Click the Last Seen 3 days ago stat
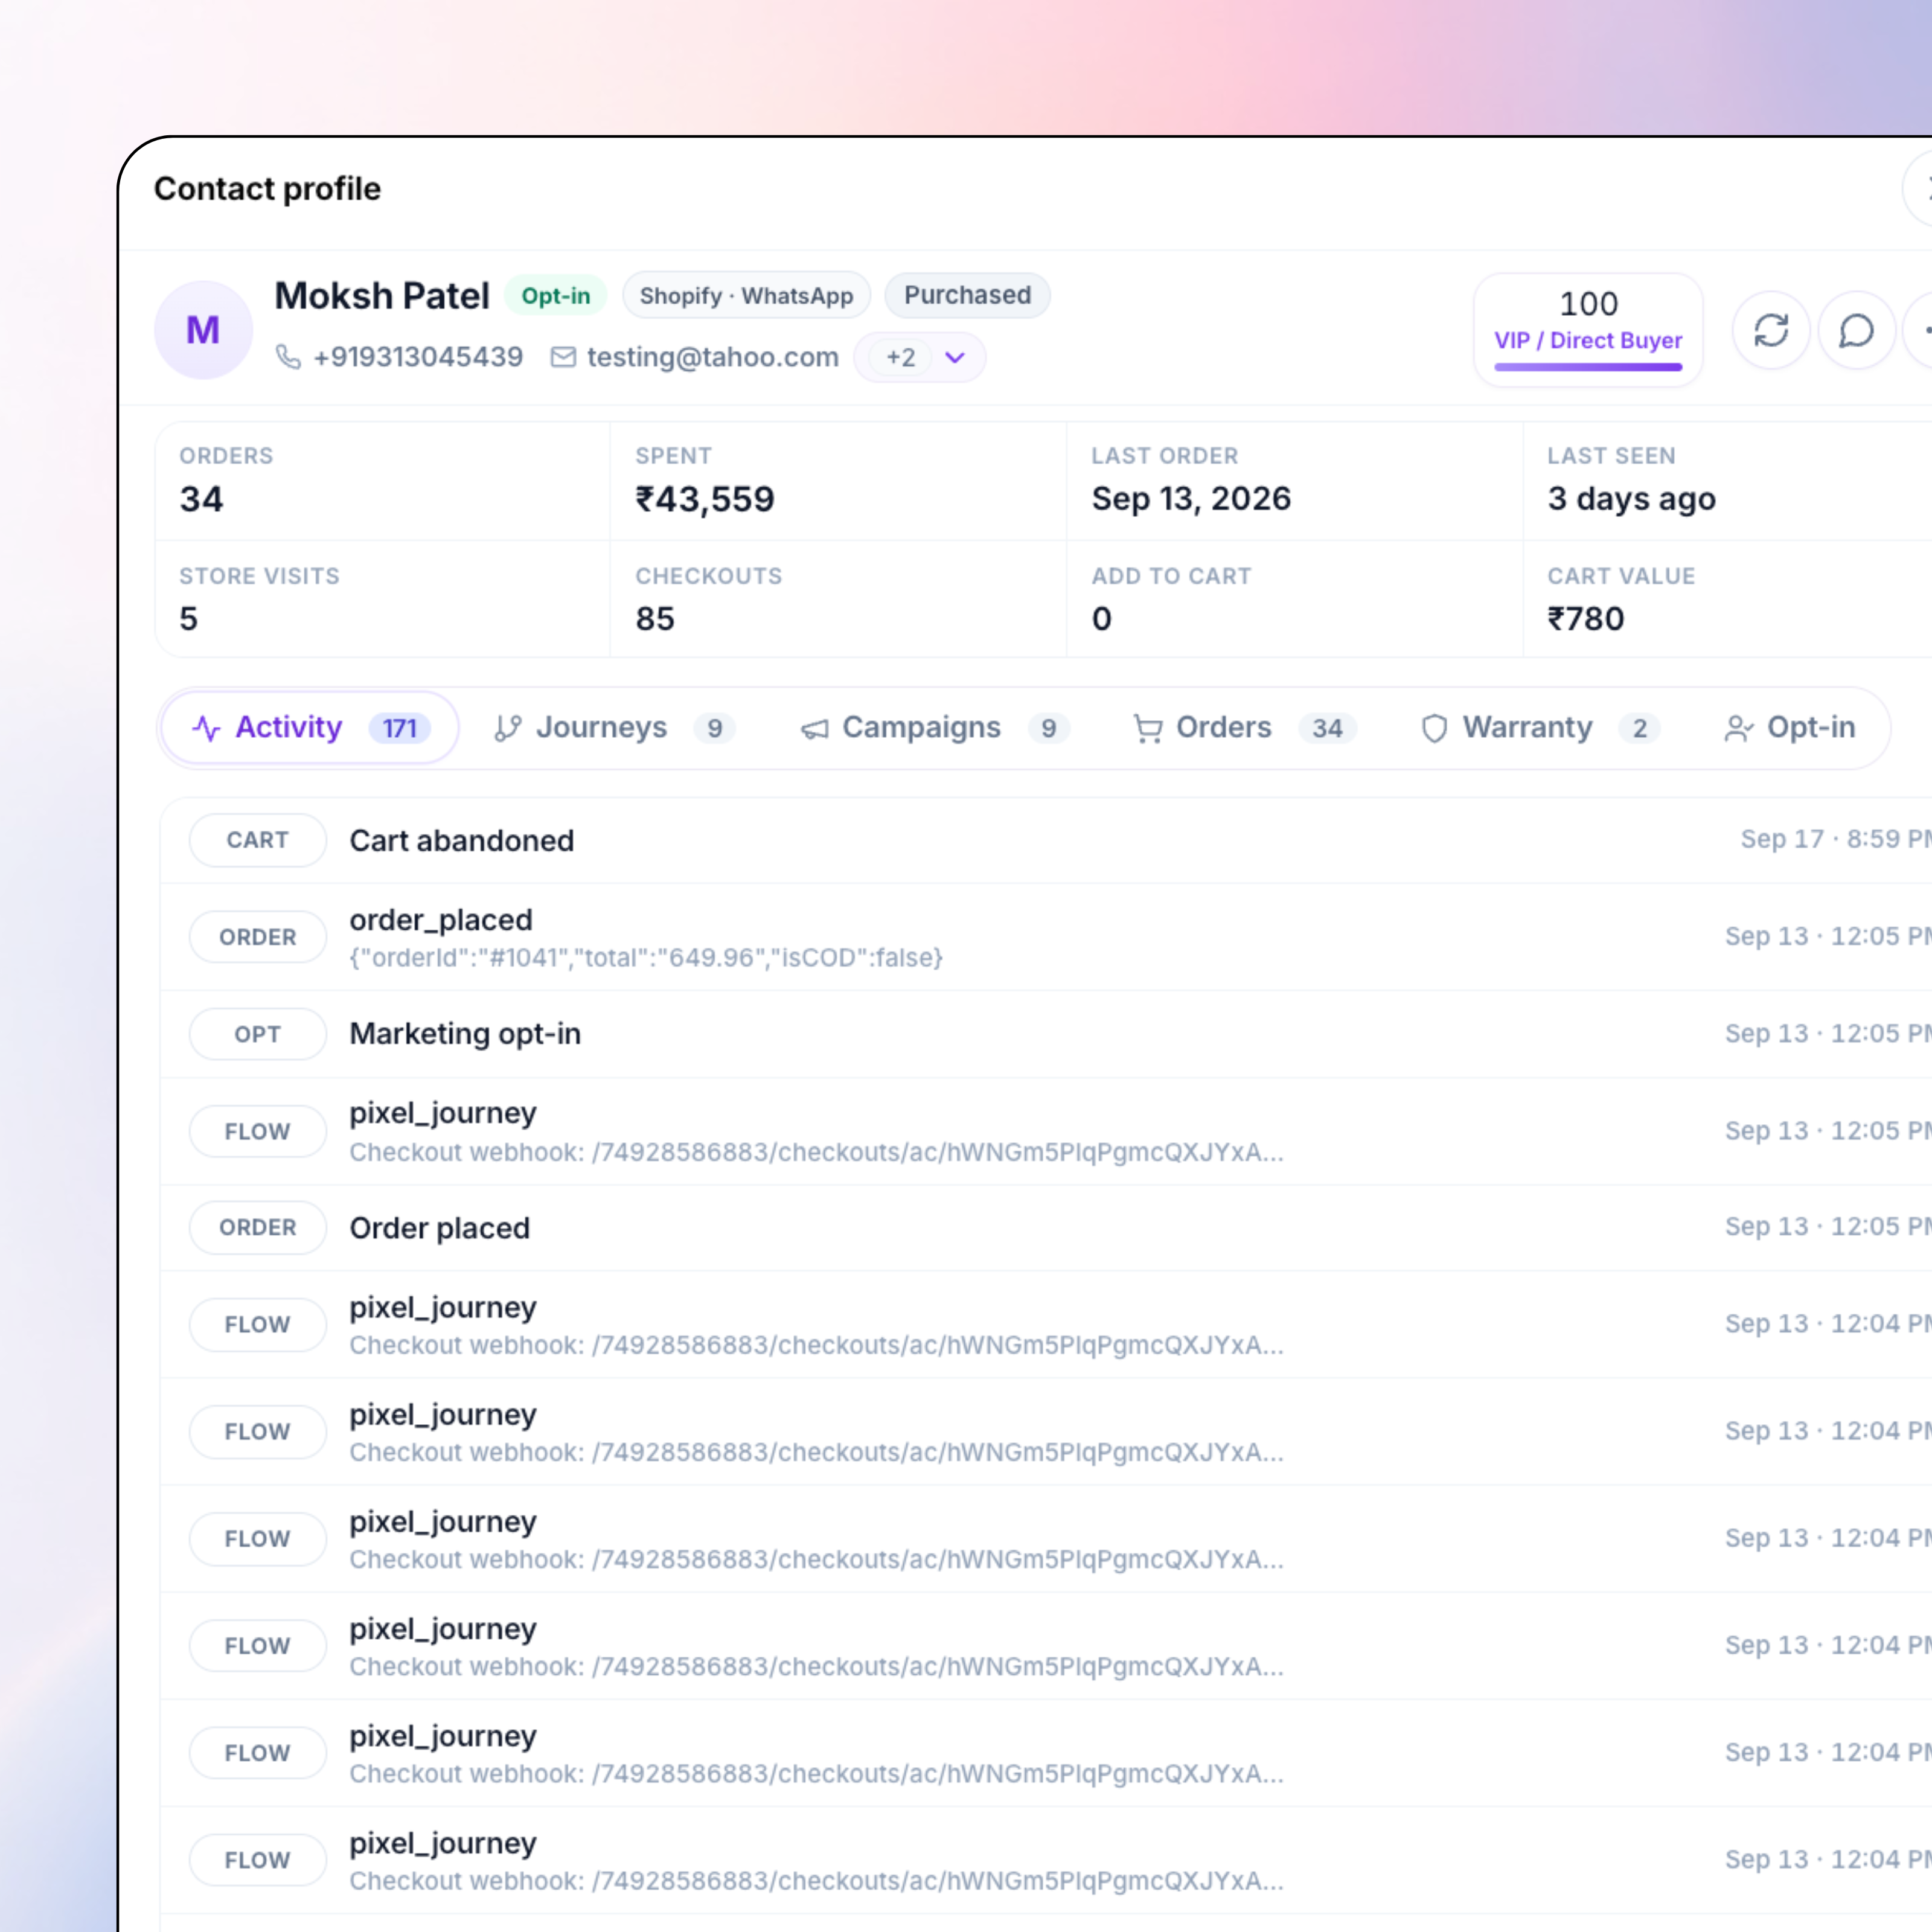This screenshot has width=1932, height=1932. 1728,481
